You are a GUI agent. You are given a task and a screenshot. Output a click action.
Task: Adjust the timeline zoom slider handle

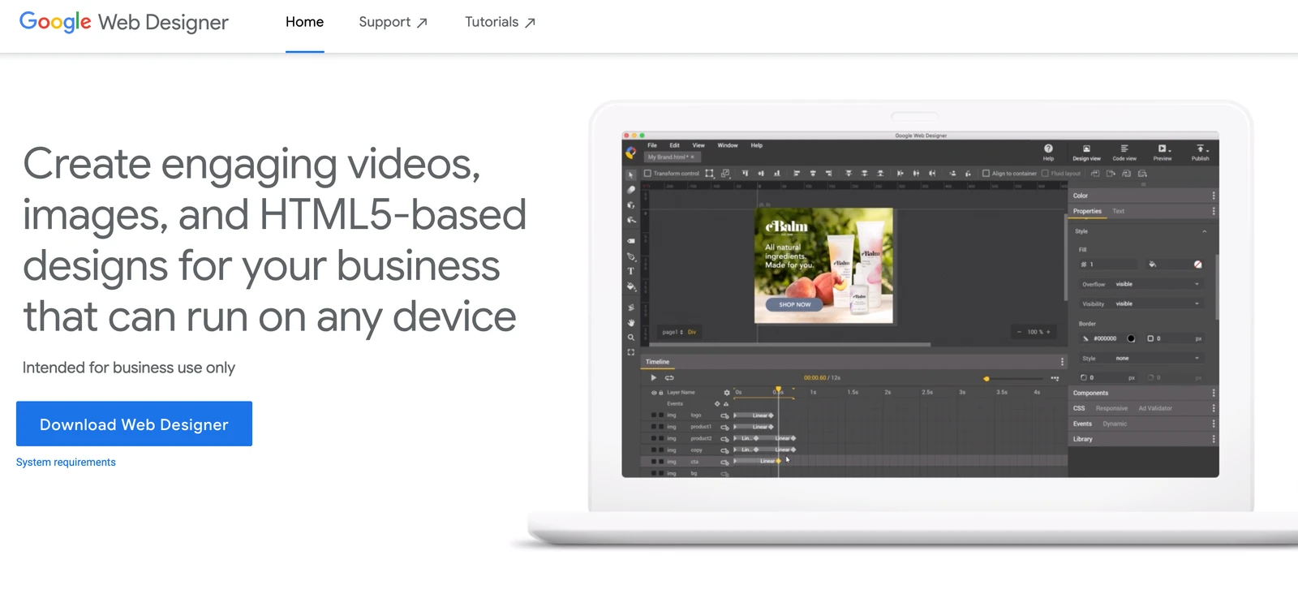pyautogui.click(x=986, y=378)
